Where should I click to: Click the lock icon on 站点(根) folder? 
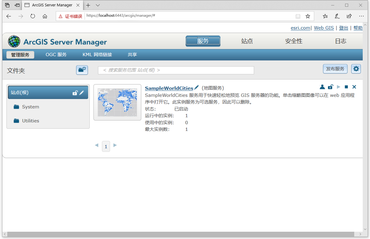pos(75,93)
